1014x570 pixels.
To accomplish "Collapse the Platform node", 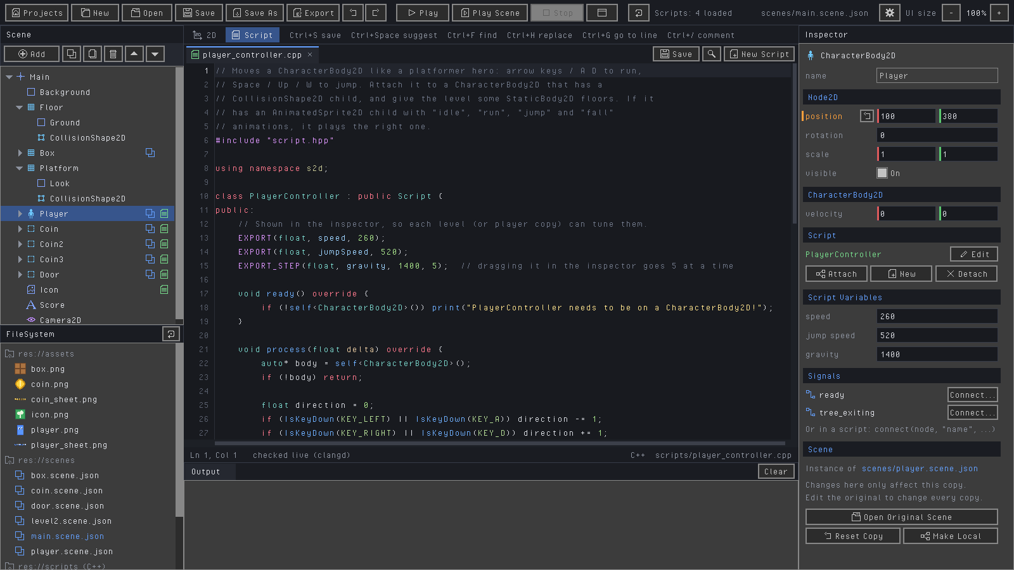I will click(x=20, y=168).
